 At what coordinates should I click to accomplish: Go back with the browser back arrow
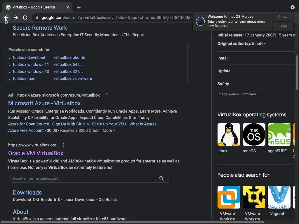click(6, 17)
